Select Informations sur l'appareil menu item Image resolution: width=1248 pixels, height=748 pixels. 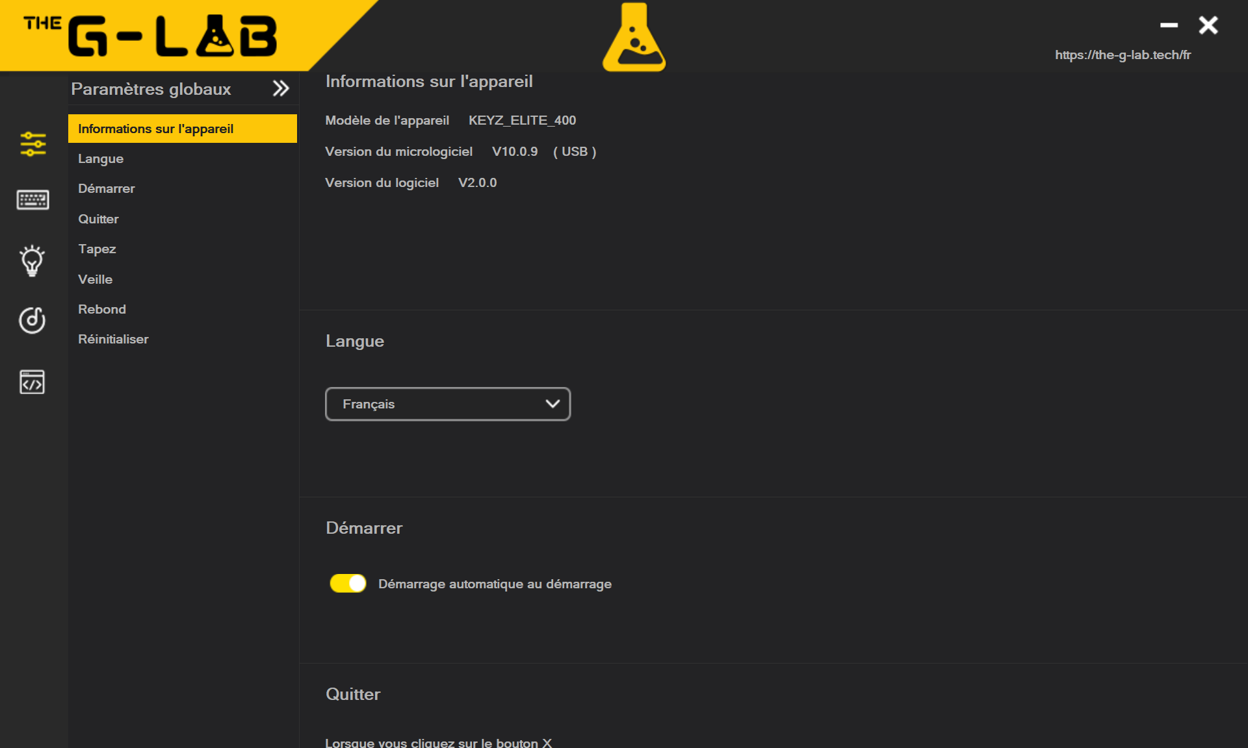coord(183,129)
